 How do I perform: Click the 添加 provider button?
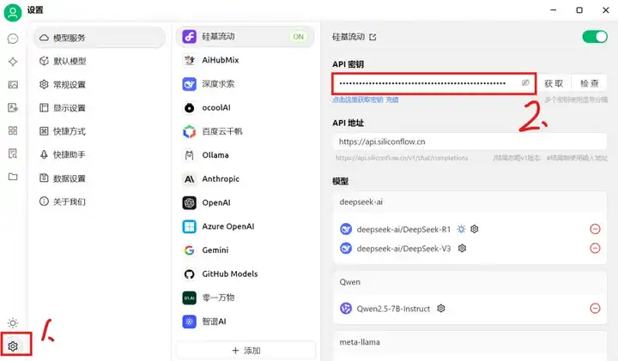pyautogui.click(x=246, y=351)
